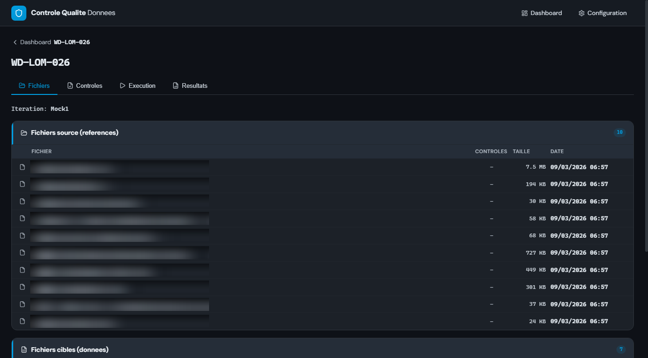
Task: Switch to the Fichiers tab
Action: pyautogui.click(x=34, y=86)
